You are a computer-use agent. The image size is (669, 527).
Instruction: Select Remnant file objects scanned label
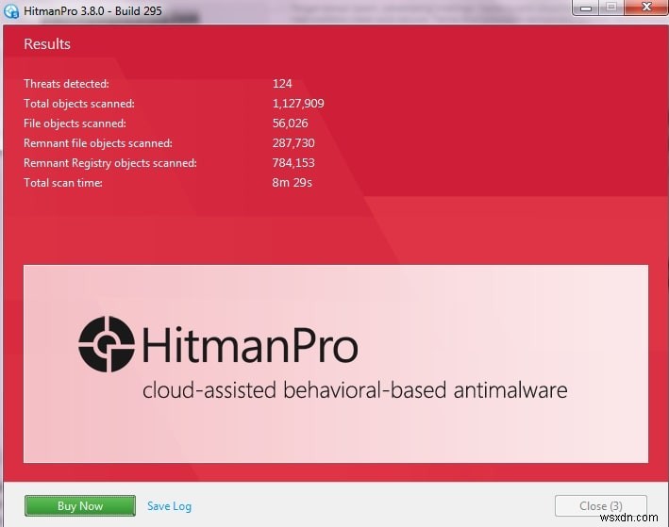(98, 143)
